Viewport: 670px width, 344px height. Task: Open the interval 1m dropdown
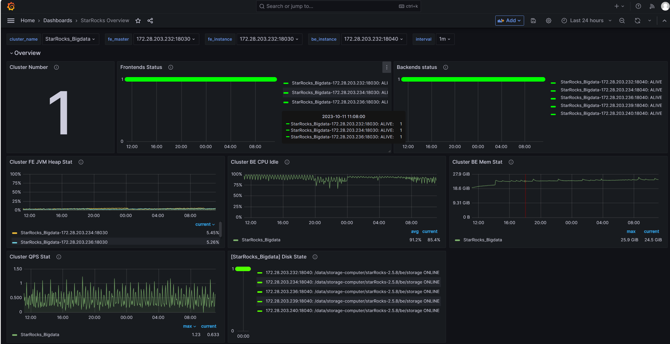point(445,39)
